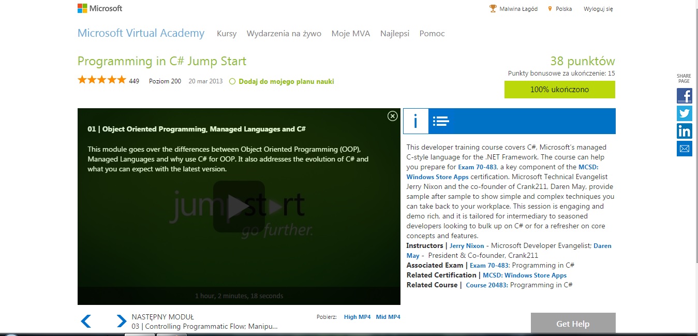This screenshot has height=336, width=698.
Task: Share page on Twitter
Action: pos(684,113)
